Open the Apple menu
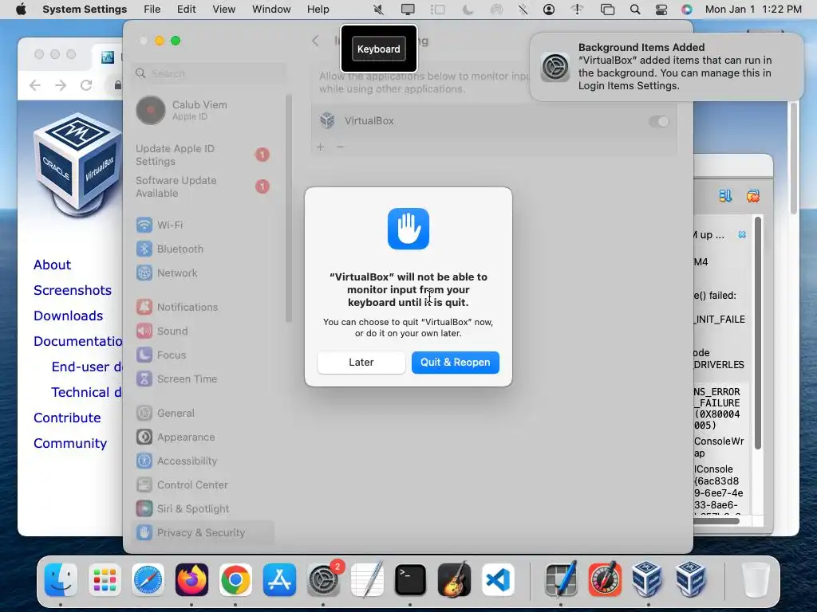Viewport: 817px width, 612px height. point(21,10)
